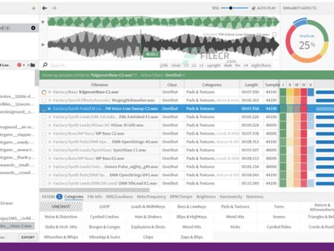Select the Bass & LowKeys category filter
Viewport: 334px width, 251px height.
point(191,206)
